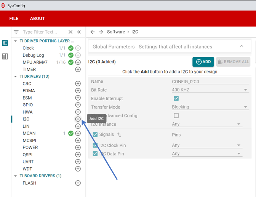The height and width of the screenshot is (197, 256).
Task: Collapse the sidebar with double-chevron icon
Action: point(79,32)
